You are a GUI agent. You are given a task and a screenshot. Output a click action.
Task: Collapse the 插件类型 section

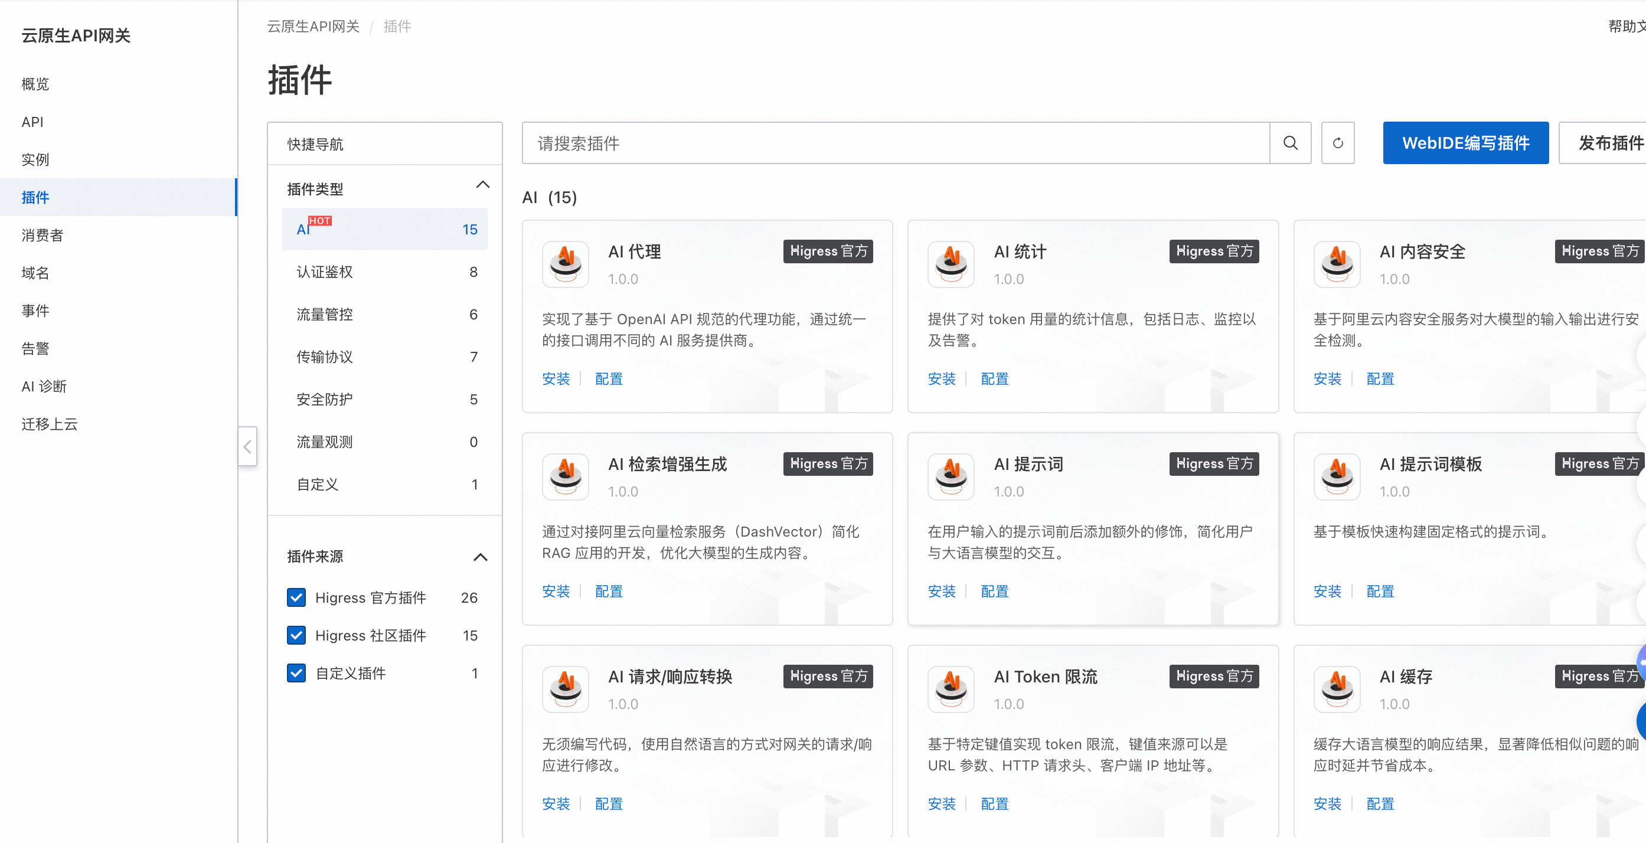(482, 185)
